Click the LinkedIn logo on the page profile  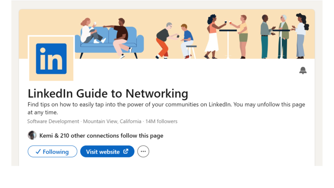51,58
